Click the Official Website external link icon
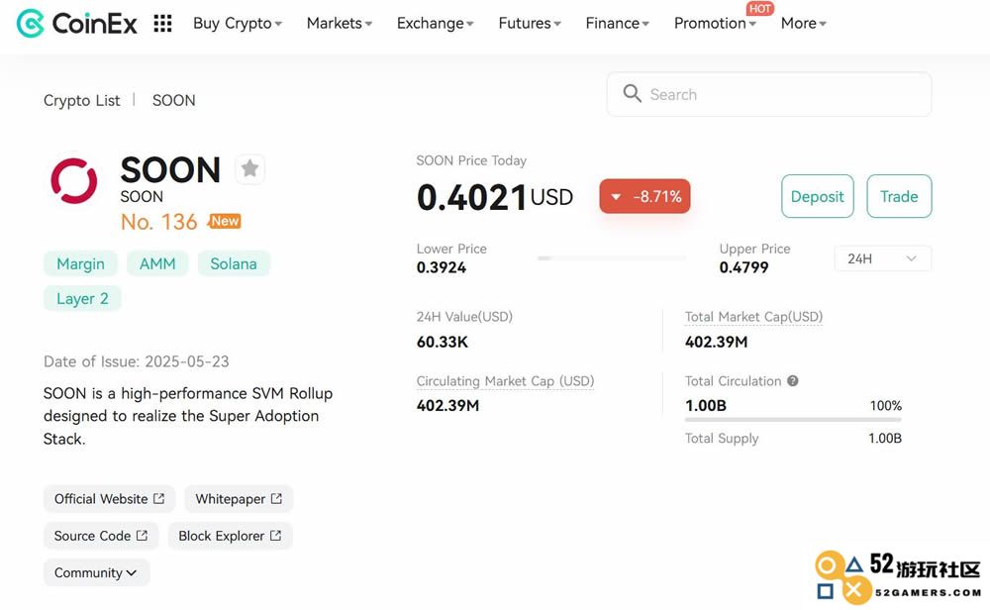The image size is (990, 610). [x=159, y=498]
